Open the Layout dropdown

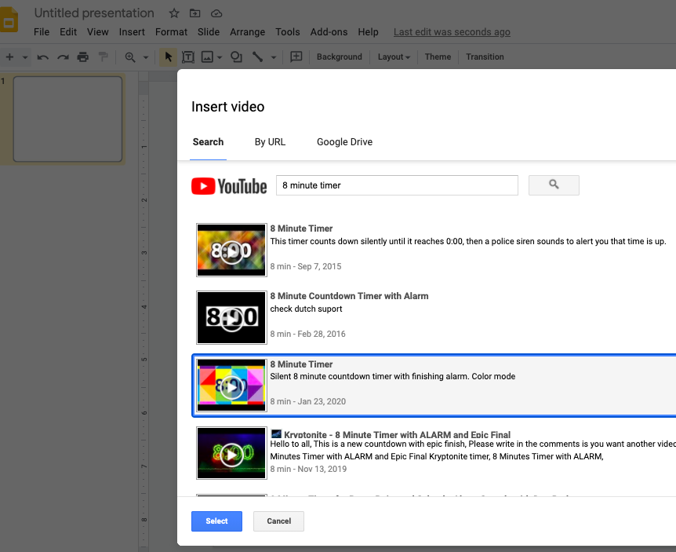394,57
